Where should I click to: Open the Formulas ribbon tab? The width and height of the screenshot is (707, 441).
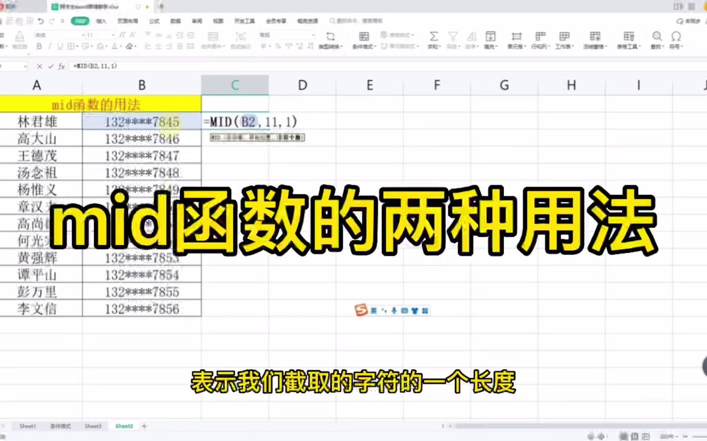(154, 21)
